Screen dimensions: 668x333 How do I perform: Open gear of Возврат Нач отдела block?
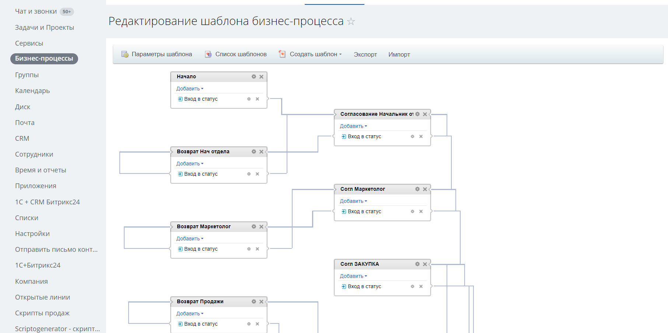pos(254,151)
